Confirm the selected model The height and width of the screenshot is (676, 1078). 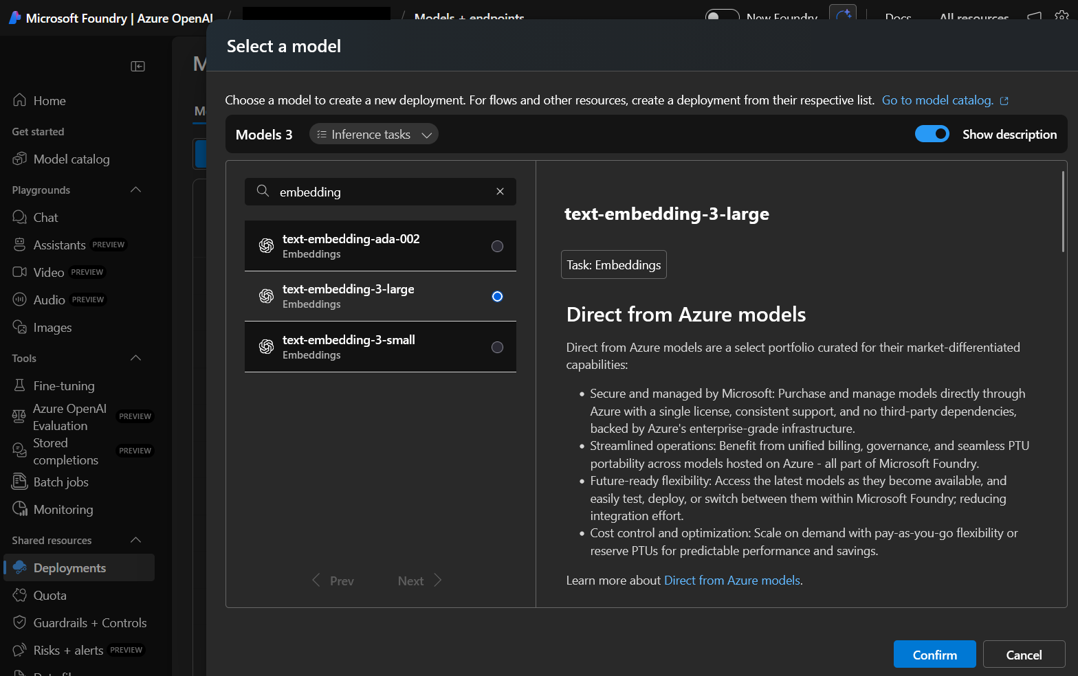pyautogui.click(x=934, y=654)
